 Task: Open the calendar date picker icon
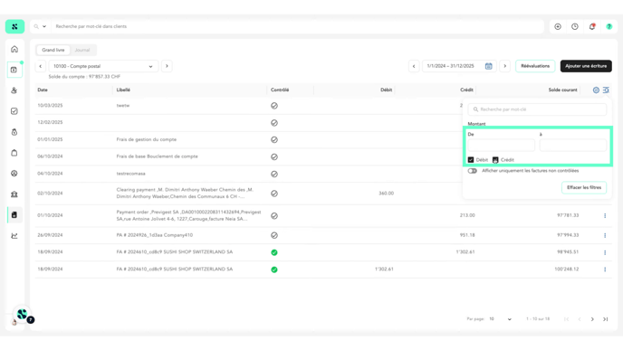[x=489, y=66]
